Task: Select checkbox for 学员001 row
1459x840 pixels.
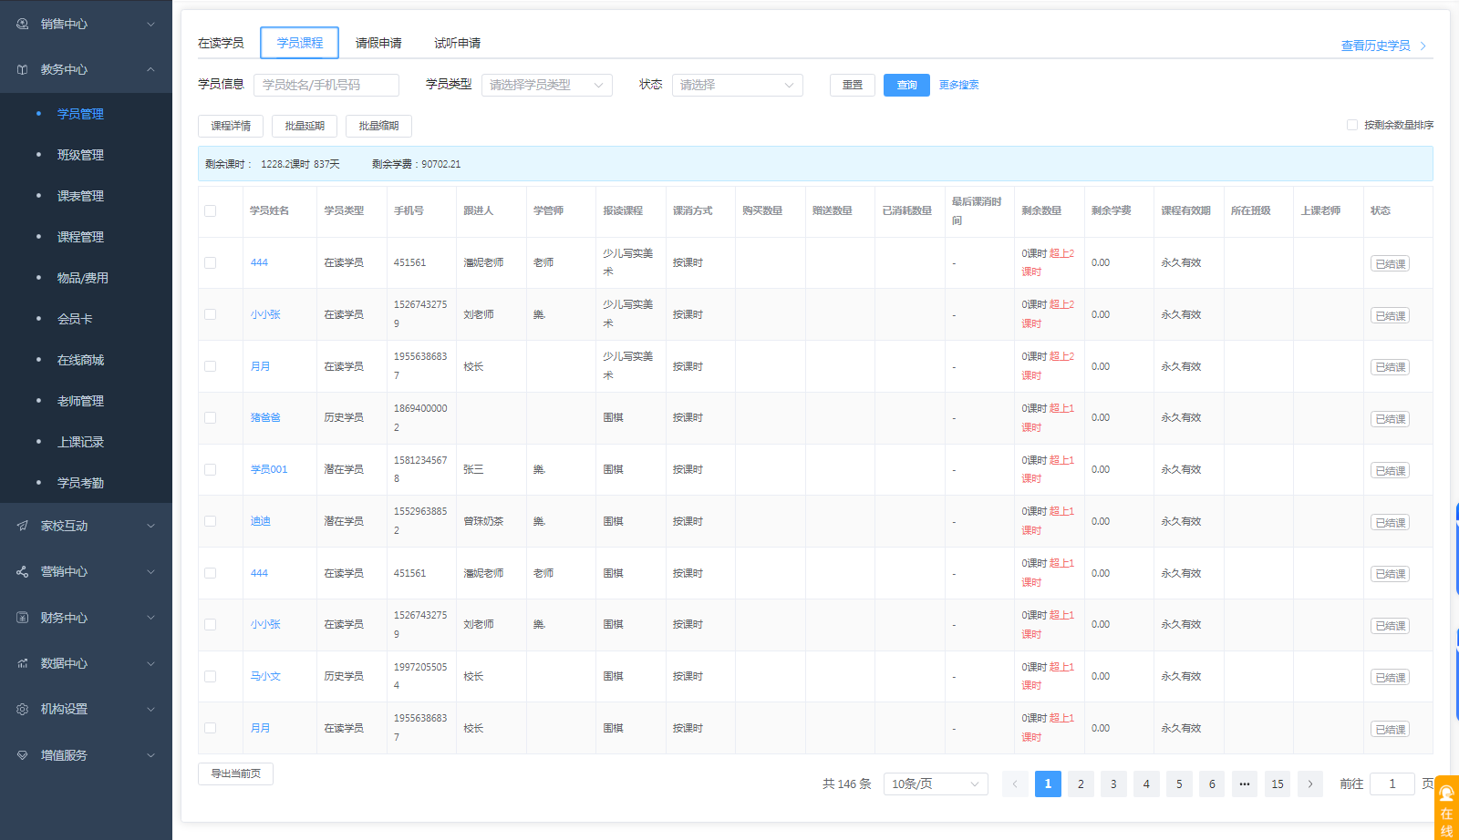Action: 211,469
